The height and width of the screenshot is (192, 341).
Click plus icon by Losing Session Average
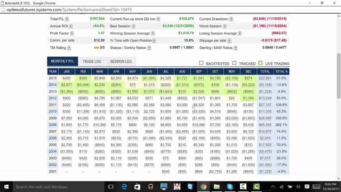pos(240,33)
